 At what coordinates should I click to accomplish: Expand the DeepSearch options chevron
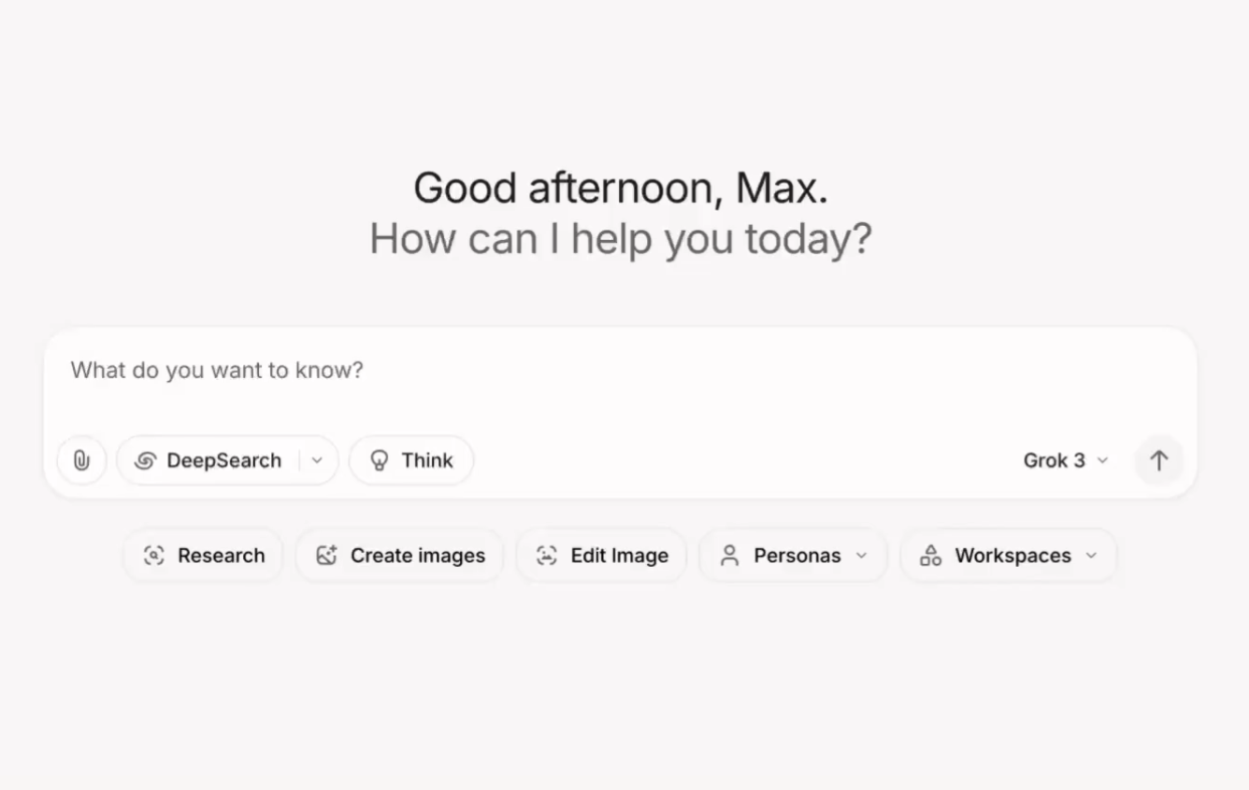coord(317,460)
